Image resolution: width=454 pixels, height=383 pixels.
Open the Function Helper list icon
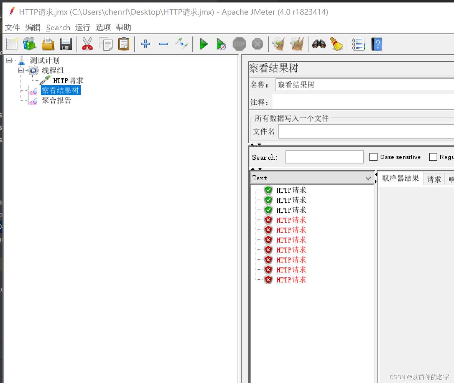359,44
